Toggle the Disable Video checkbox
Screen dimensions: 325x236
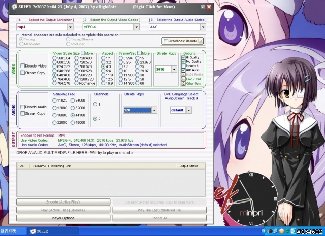(22, 65)
